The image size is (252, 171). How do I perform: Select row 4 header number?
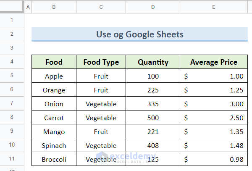click(x=12, y=62)
